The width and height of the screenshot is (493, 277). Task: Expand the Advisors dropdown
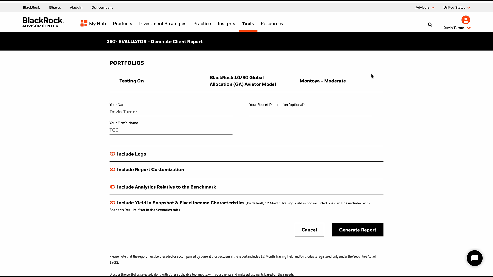click(x=425, y=7)
